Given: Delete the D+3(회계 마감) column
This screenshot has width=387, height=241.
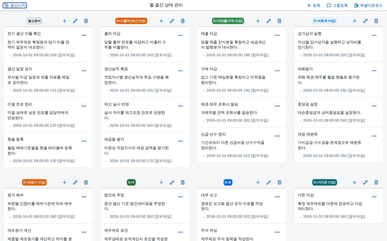Looking at the screenshot, I should (x=376, y=21).
